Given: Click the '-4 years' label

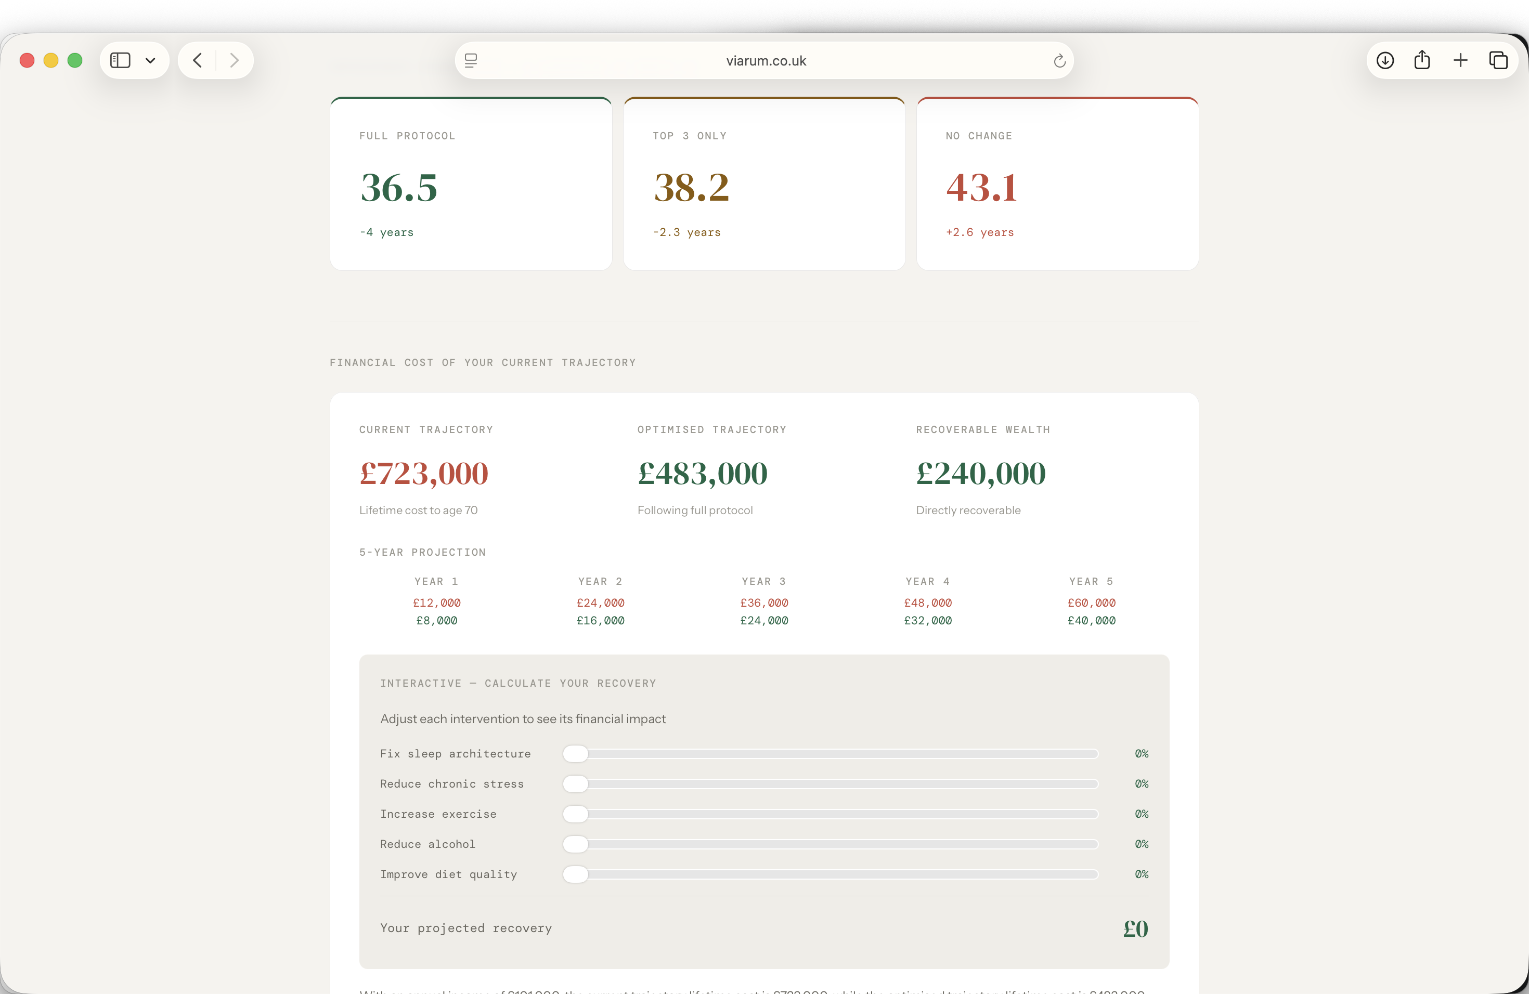Looking at the screenshot, I should (x=387, y=232).
